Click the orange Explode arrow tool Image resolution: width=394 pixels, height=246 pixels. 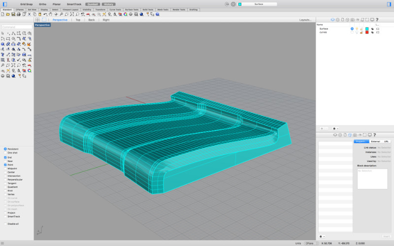tap(30, 44)
